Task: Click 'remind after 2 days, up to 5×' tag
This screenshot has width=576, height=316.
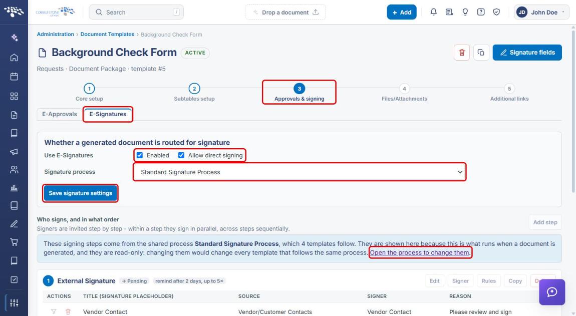Action: point(189,281)
